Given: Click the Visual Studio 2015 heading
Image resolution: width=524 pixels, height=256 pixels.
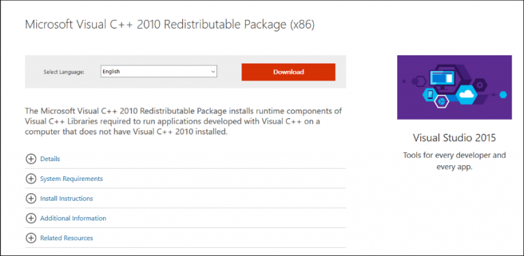Looking at the screenshot, I should click(454, 138).
